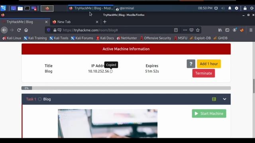
Task: Save page to Pocket icon
Action: tap(191, 30)
